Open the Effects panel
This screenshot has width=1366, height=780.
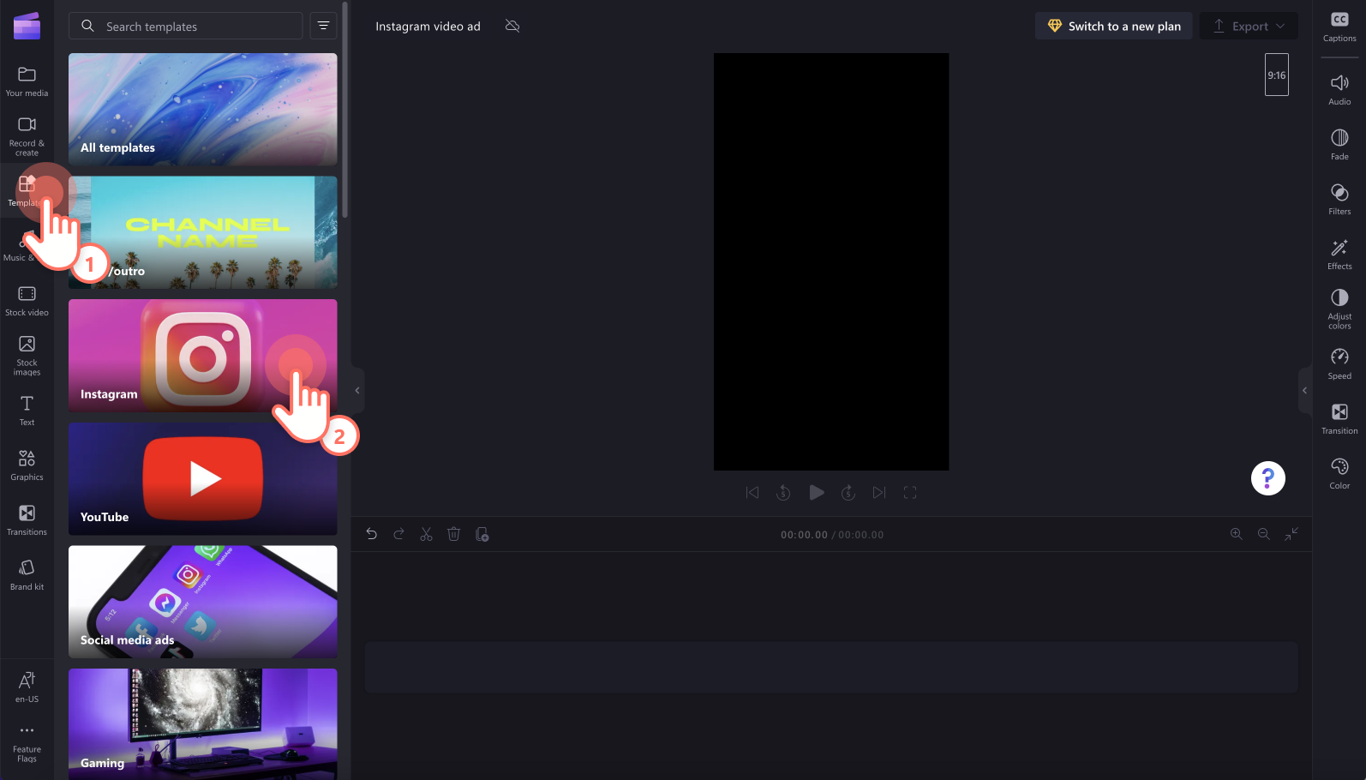pyautogui.click(x=1339, y=255)
